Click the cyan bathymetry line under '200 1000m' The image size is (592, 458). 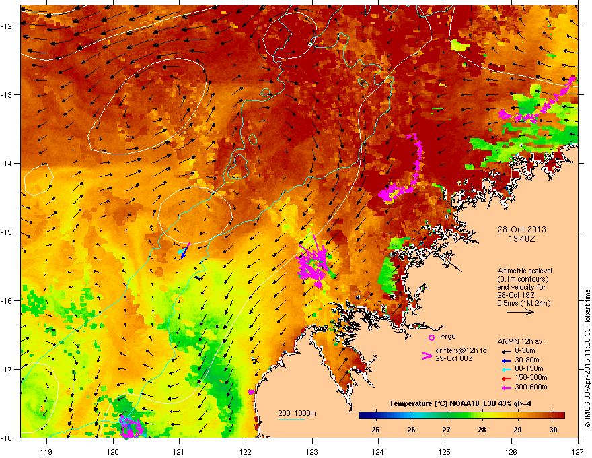(292, 419)
